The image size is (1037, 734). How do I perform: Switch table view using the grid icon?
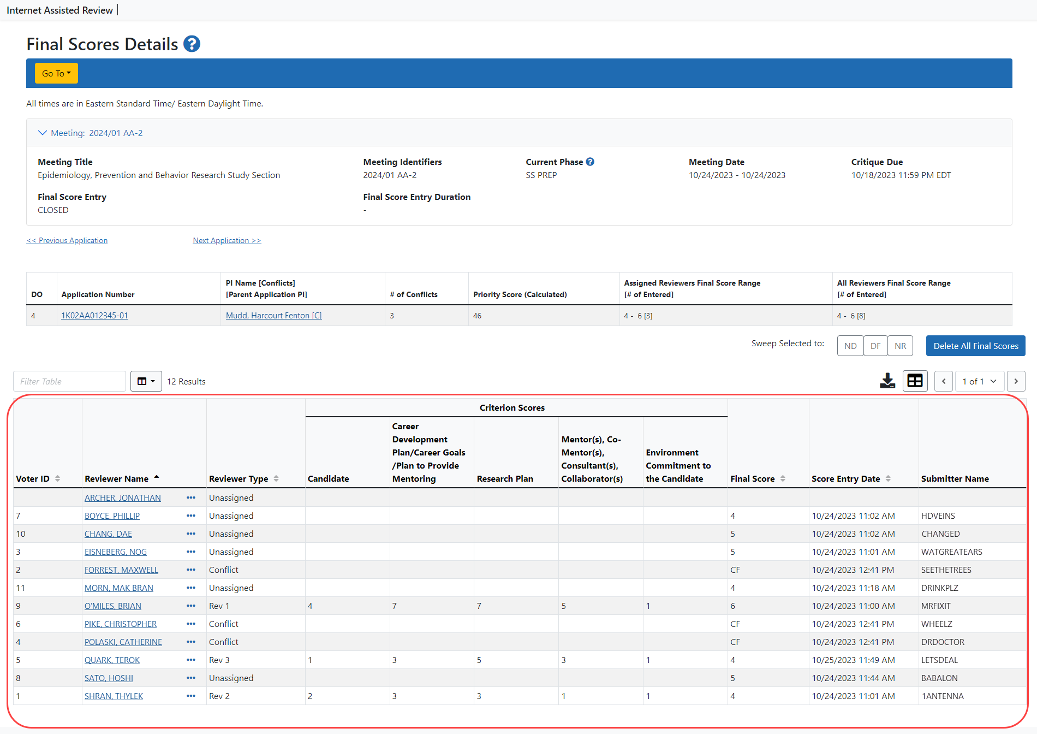coord(915,381)
